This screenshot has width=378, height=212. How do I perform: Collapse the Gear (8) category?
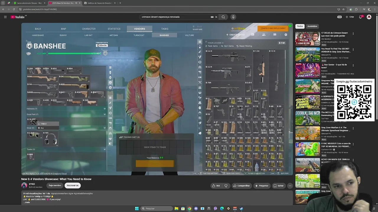[105, 128]
